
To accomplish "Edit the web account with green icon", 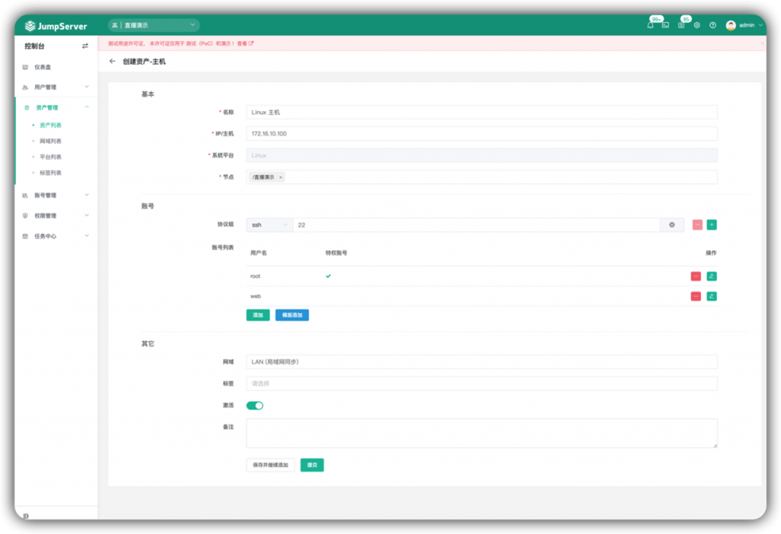I will coord(712,296).
